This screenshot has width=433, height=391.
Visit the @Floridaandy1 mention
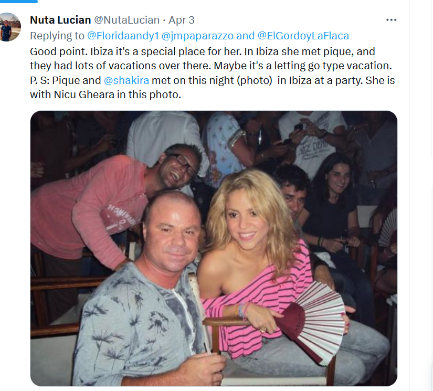[x=123, y=36]
